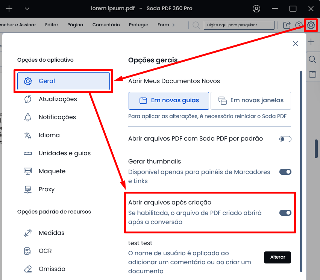Click the Digite aqui para pesquisar field
This screenshot has height=280, width=320.
point(239,25)
